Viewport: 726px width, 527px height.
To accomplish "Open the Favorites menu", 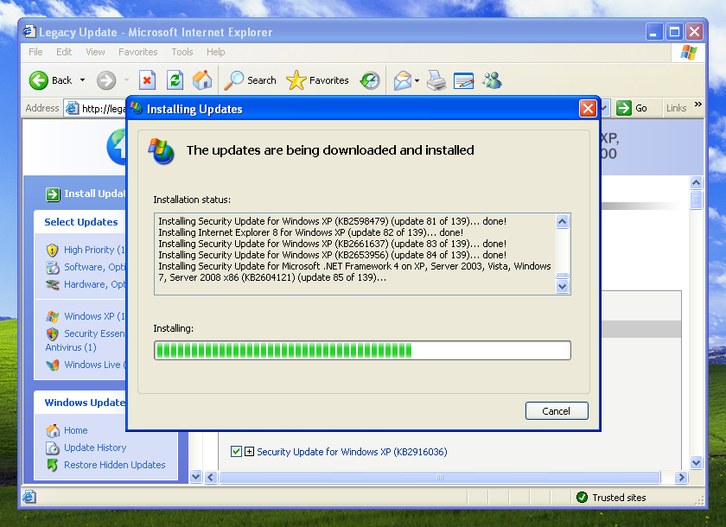I will click(137, 52).
